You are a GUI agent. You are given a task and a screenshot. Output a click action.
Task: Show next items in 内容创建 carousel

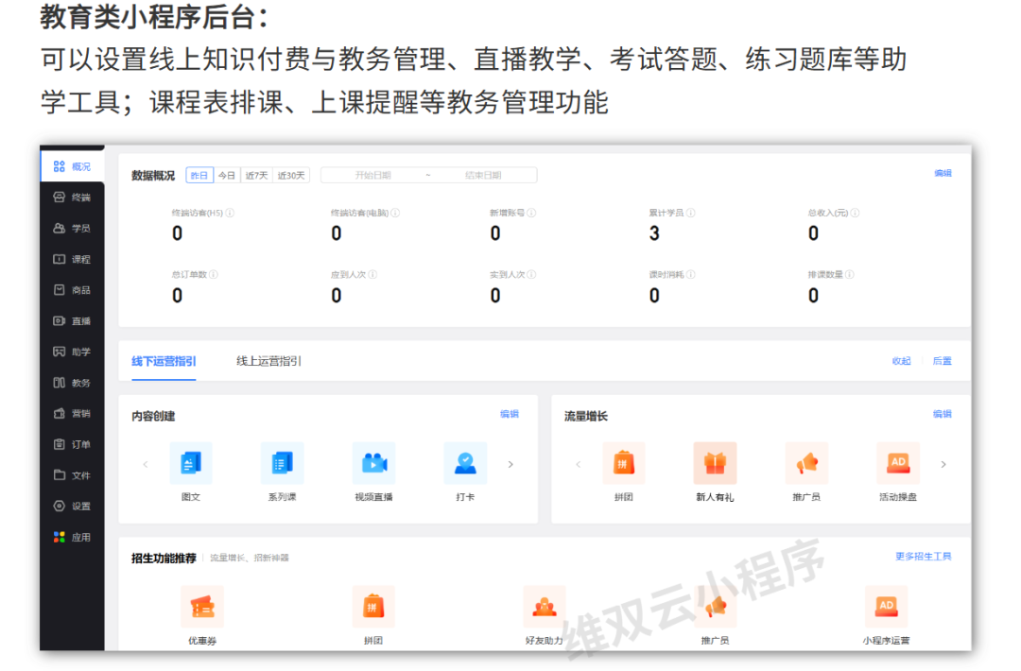(510, 464)
